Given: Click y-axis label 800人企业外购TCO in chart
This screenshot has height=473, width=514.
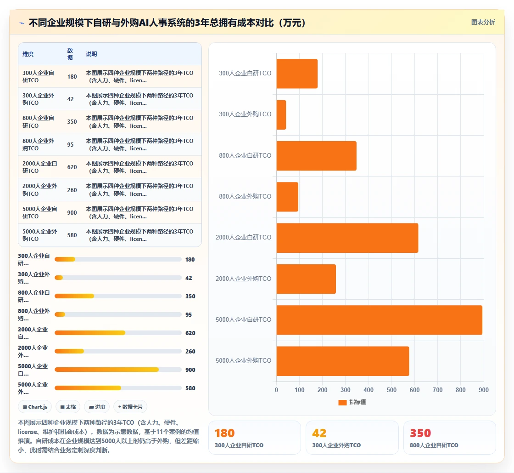Looking at the screenshot, I should pos(245,196).
